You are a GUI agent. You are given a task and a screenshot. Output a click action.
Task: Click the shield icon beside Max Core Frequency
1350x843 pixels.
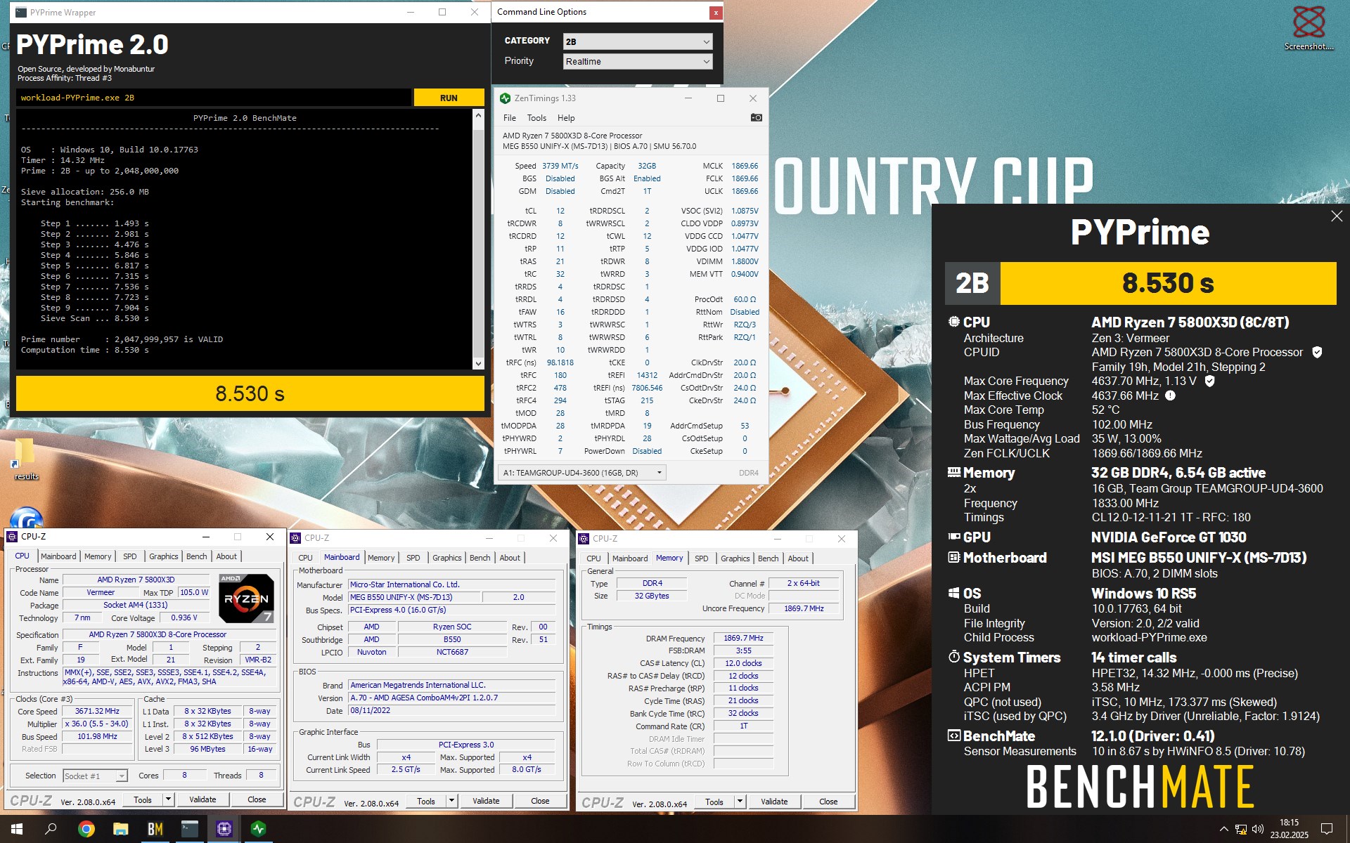click(x=1209, y=381)
